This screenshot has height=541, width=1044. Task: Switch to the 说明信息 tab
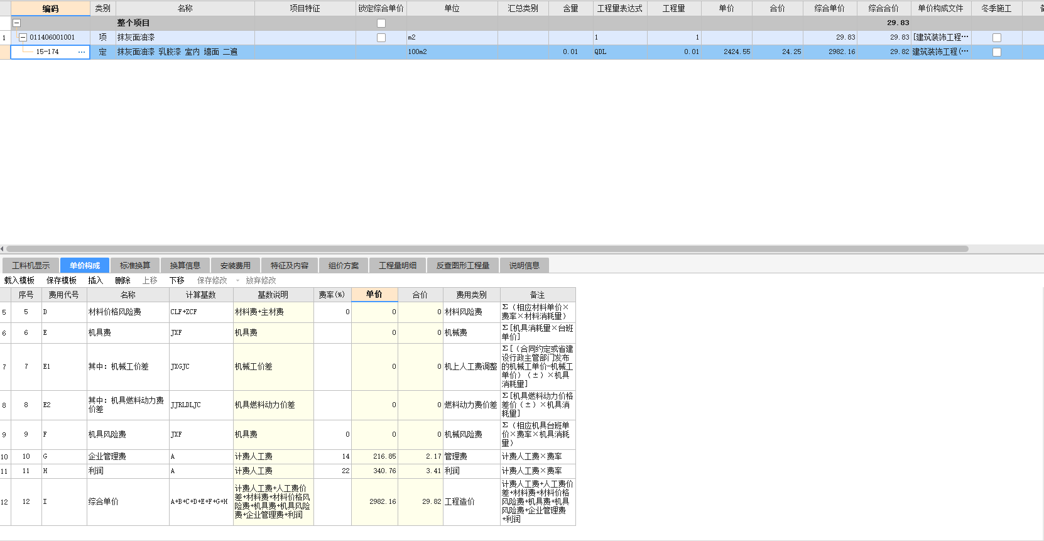click(525, 265)
